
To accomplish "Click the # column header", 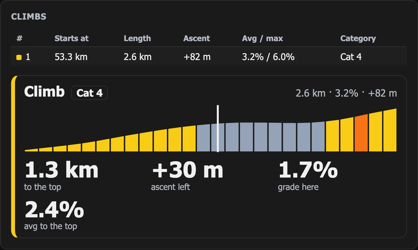I will pyautogui.click(x=19, y=39).
